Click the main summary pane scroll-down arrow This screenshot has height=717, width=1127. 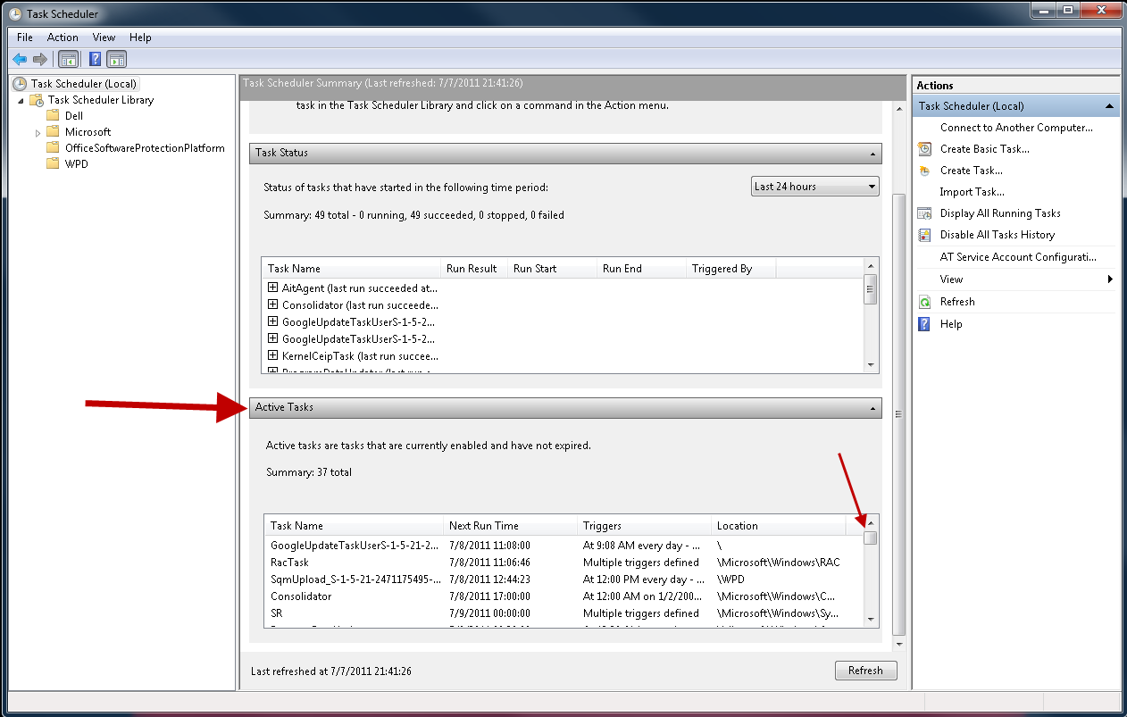pyautogui.click(x=899, y=644)
